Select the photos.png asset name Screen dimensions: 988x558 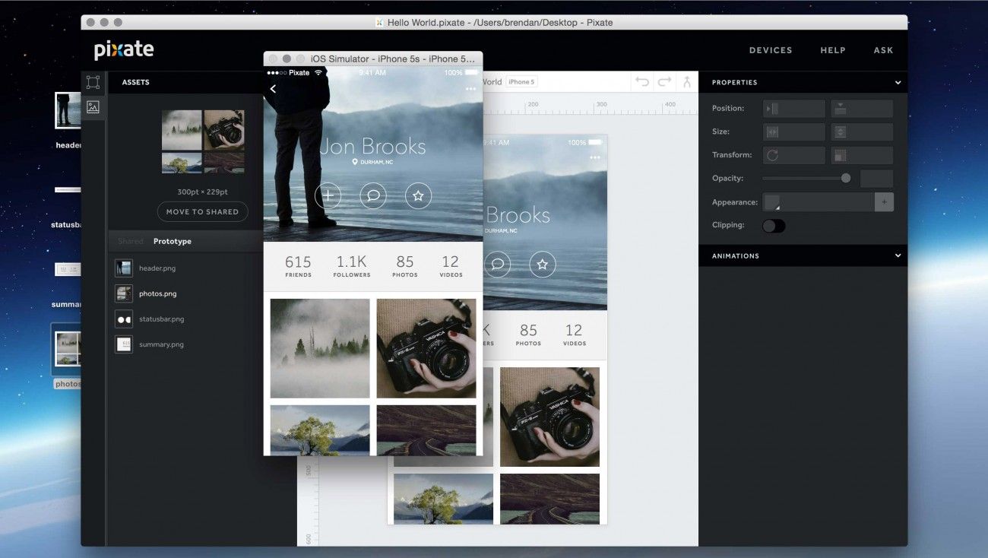[x=157, y=293]
